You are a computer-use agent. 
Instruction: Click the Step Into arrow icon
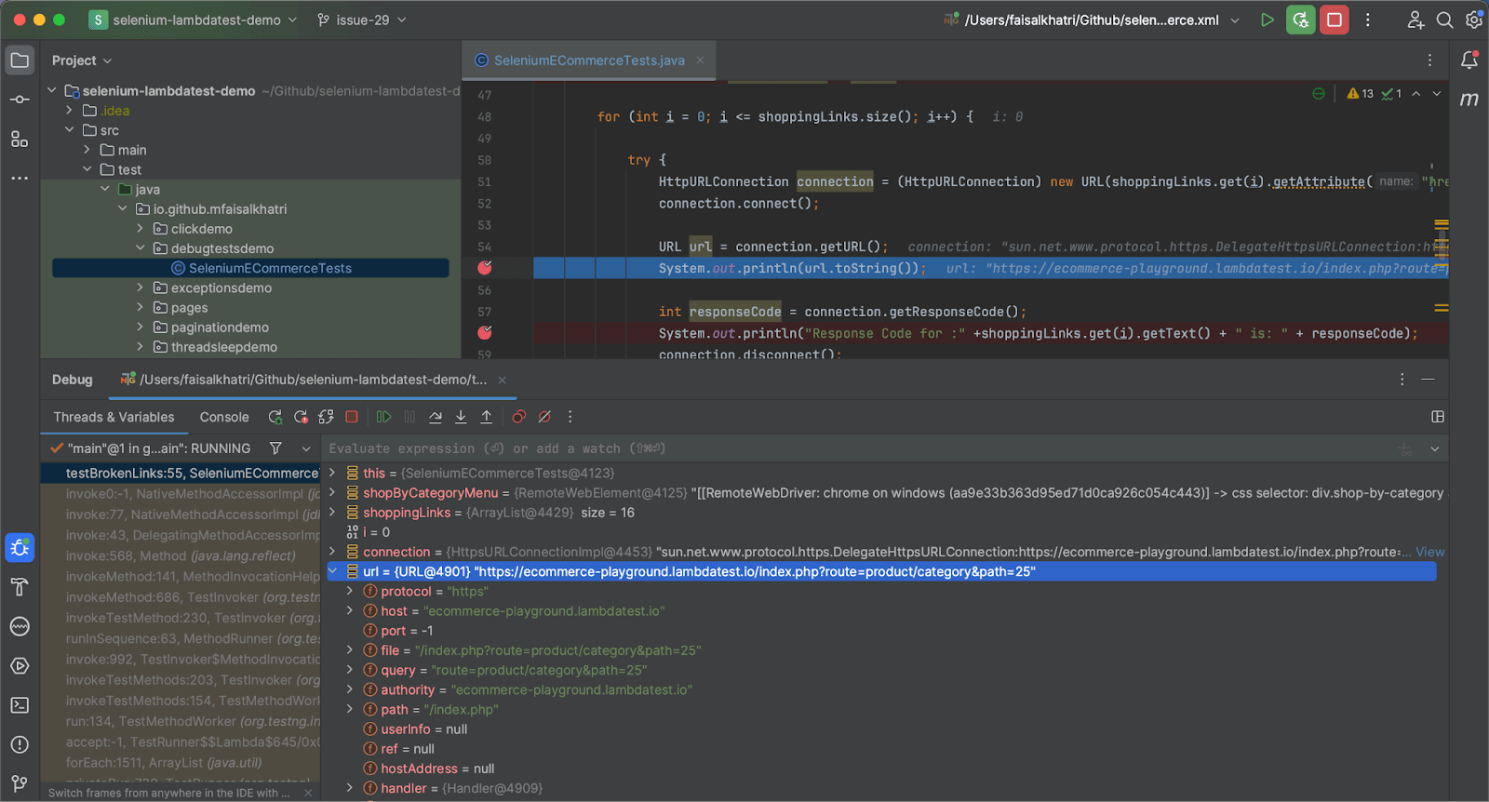tap(461, 417)
